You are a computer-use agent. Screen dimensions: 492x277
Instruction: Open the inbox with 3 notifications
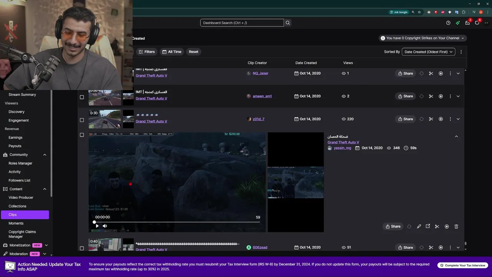coord(467,23)
